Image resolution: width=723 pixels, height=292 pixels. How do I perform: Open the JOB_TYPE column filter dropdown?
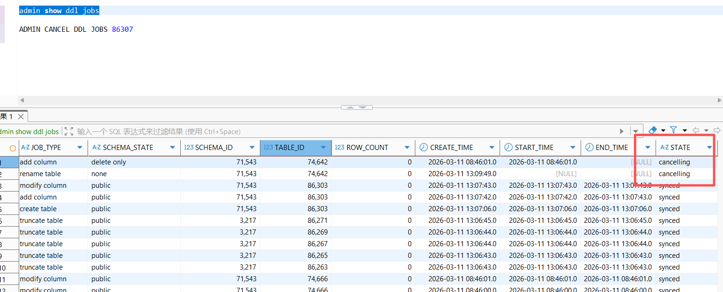[80, 148]
